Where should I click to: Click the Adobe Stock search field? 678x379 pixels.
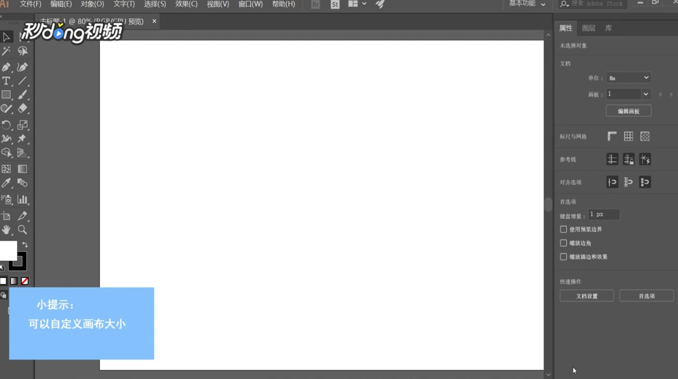(592, 4)
